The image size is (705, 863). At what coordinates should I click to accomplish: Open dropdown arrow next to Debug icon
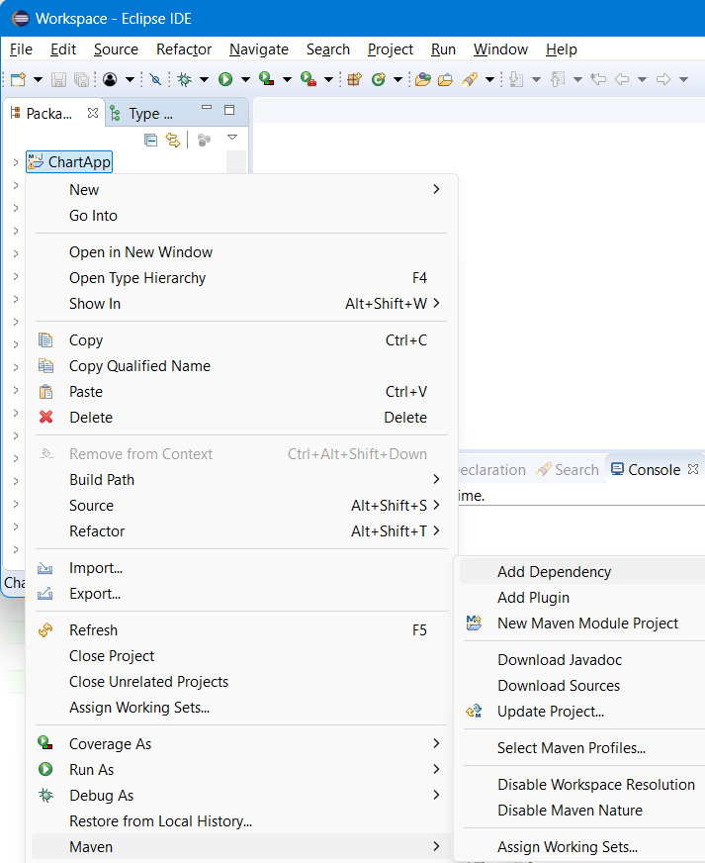click(x=204, y=80)
